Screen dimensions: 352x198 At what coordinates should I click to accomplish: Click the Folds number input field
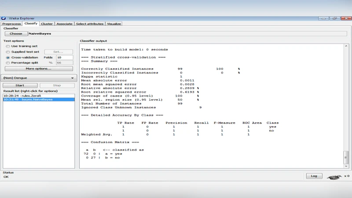[x=64, y=58]
